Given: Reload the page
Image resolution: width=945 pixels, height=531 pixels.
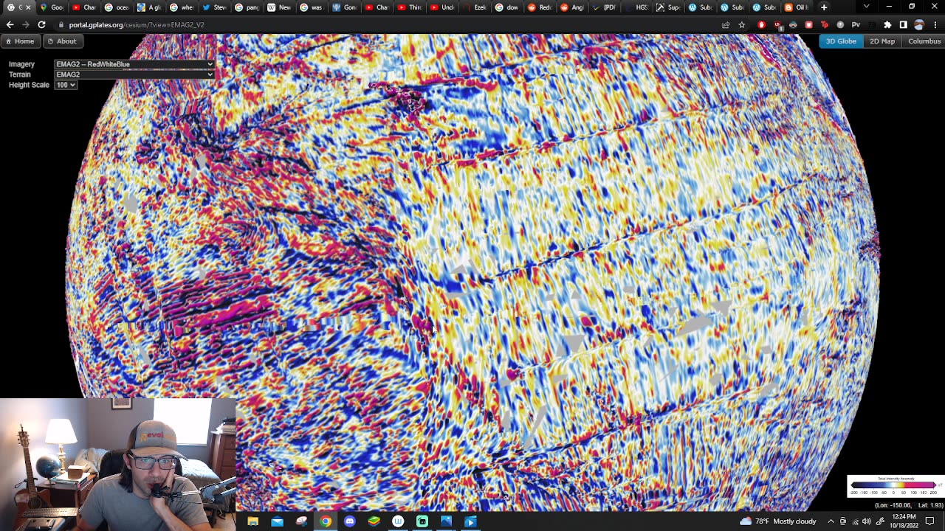Looking at the screenshot, I should click(41, 24).
